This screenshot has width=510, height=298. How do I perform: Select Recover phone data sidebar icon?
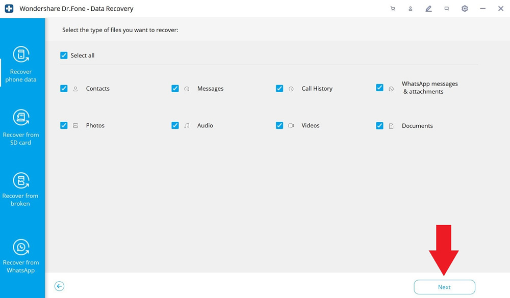pos(21,54)
